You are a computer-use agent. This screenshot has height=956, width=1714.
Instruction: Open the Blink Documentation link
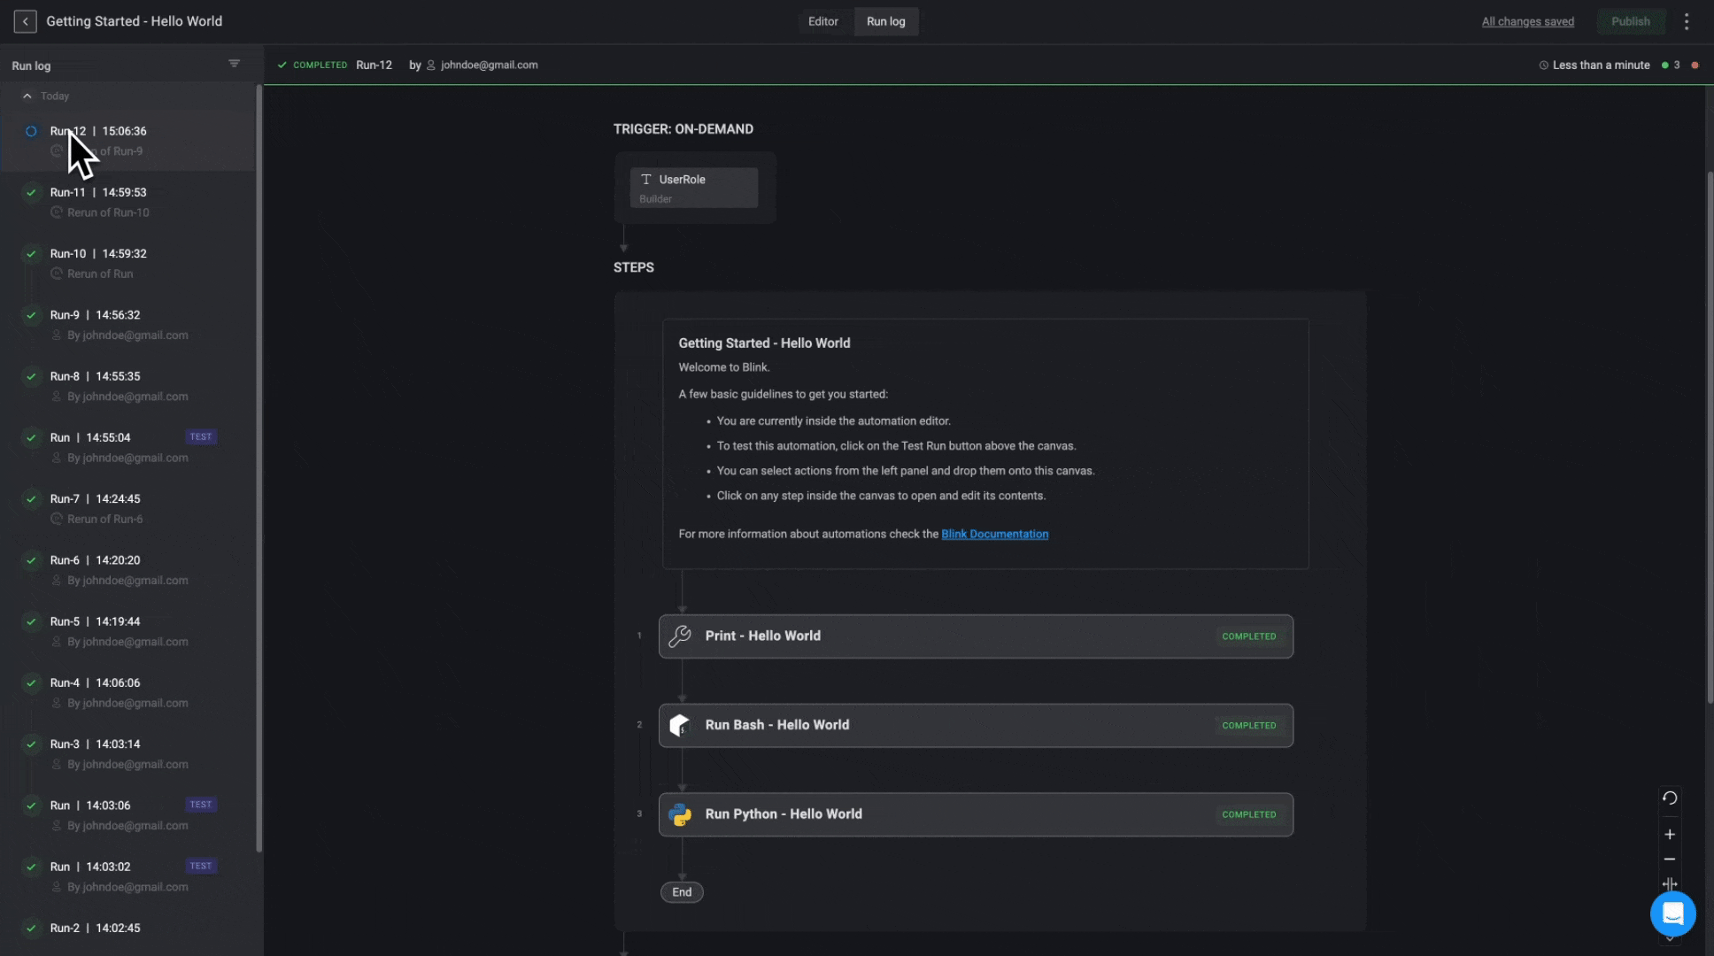(x=993, y=535)
